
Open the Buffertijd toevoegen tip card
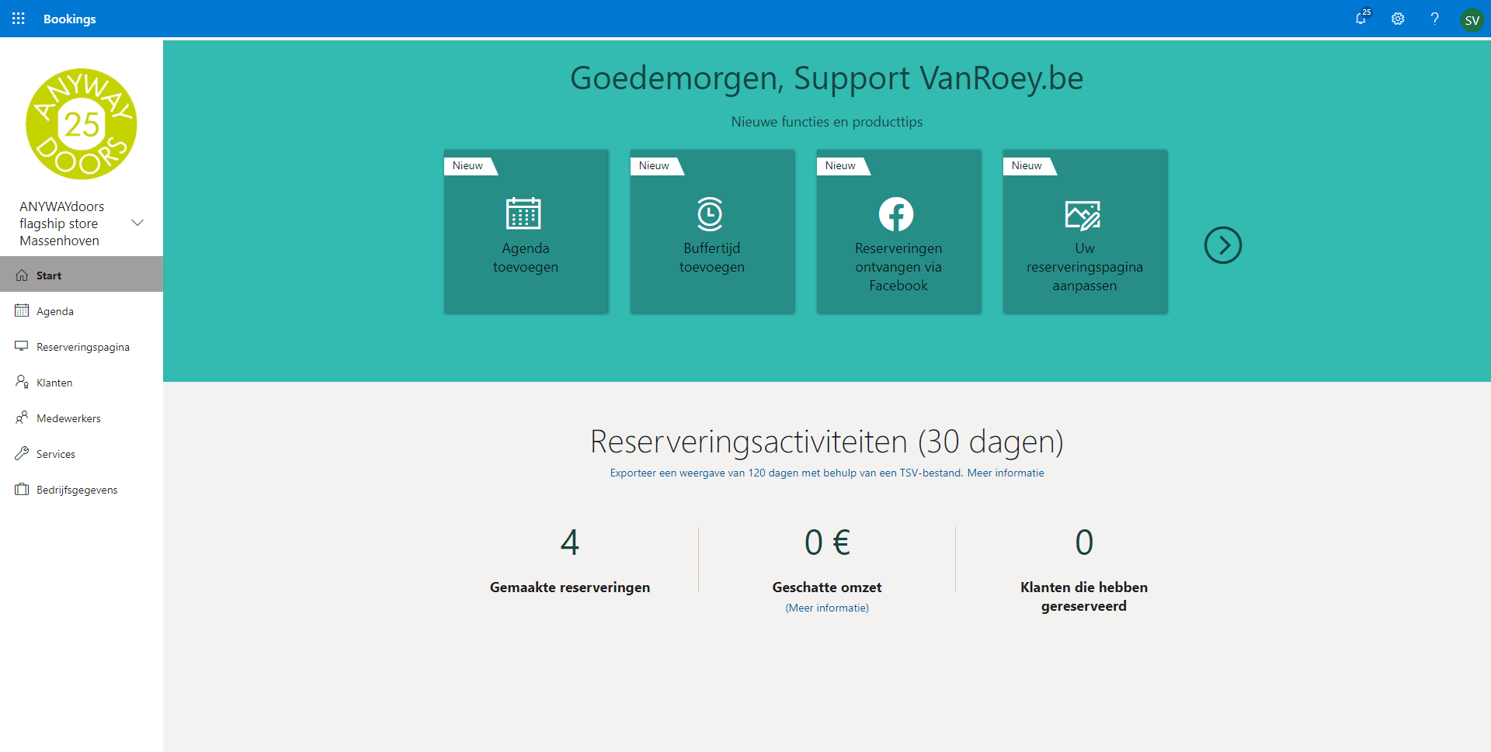(x=712, y=231)
